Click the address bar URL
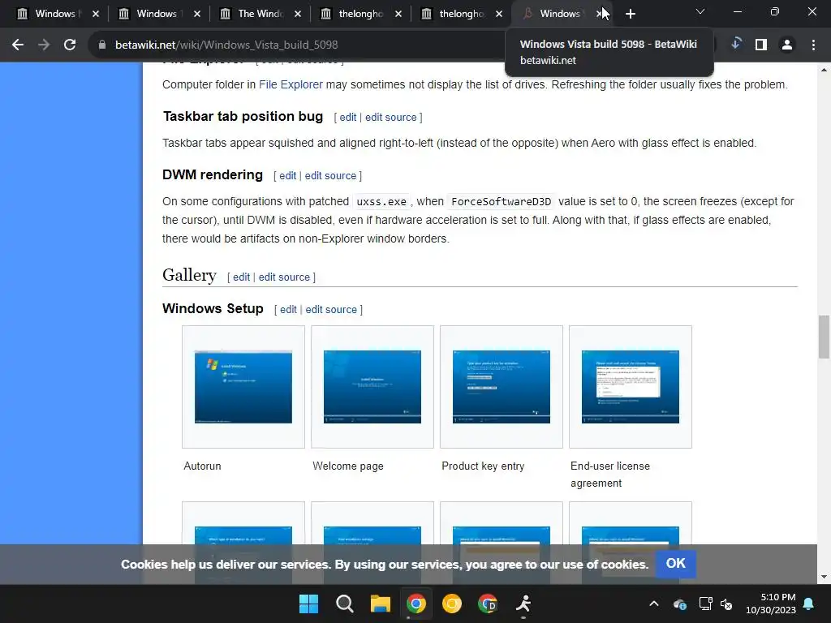The image size is (831, 623). 226,45
